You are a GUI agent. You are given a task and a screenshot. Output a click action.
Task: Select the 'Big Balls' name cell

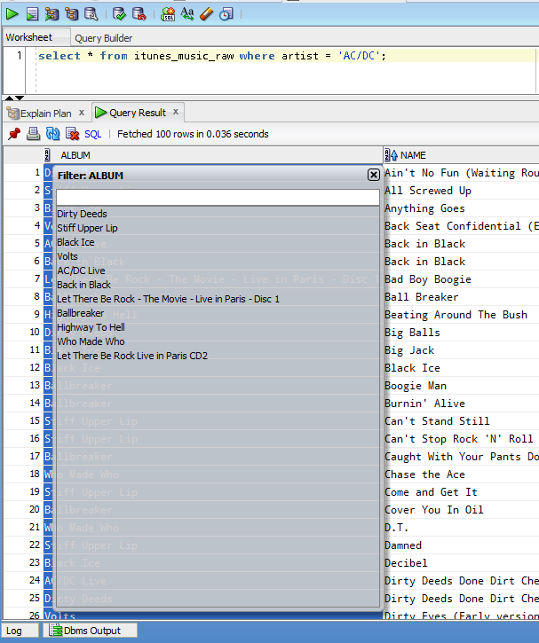461,333
